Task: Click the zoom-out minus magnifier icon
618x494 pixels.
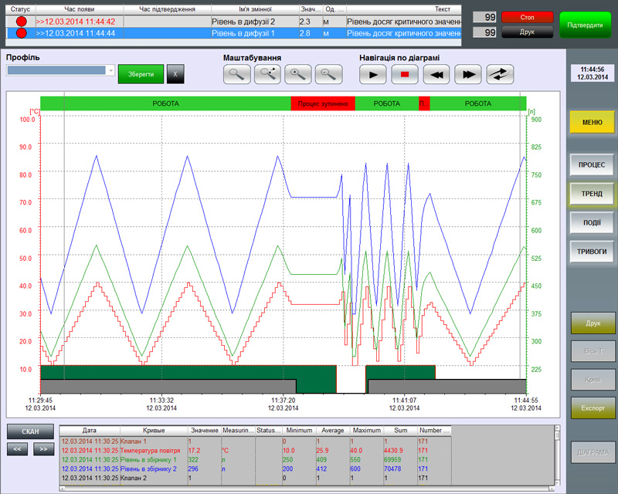Action: (329, 74)
